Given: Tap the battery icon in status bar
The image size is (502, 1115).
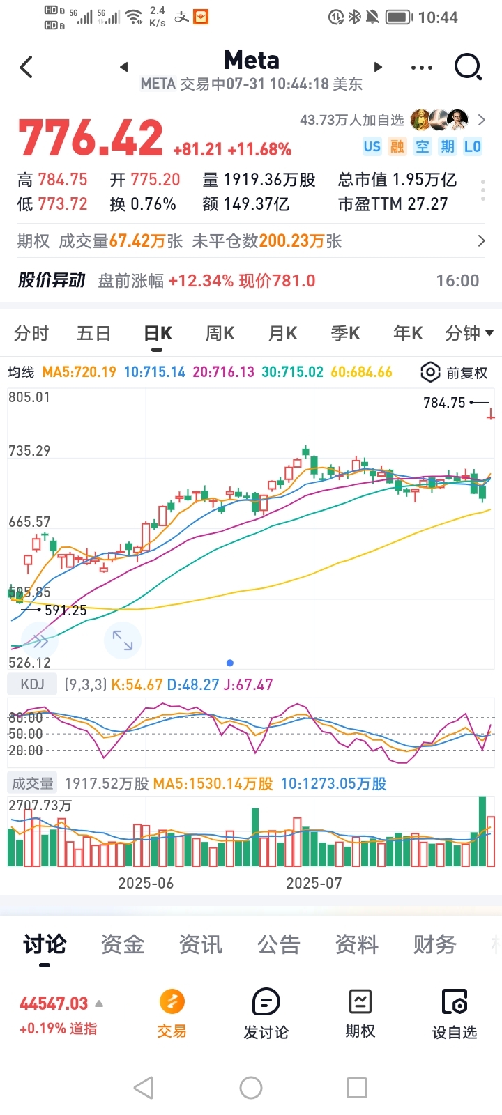Looking at the screenshot, I should pos(400,17).
